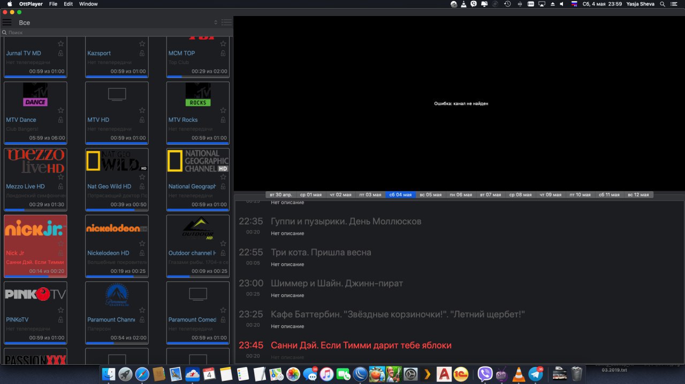
Task: Open VLC from the Dock
Action: [518, 374]
